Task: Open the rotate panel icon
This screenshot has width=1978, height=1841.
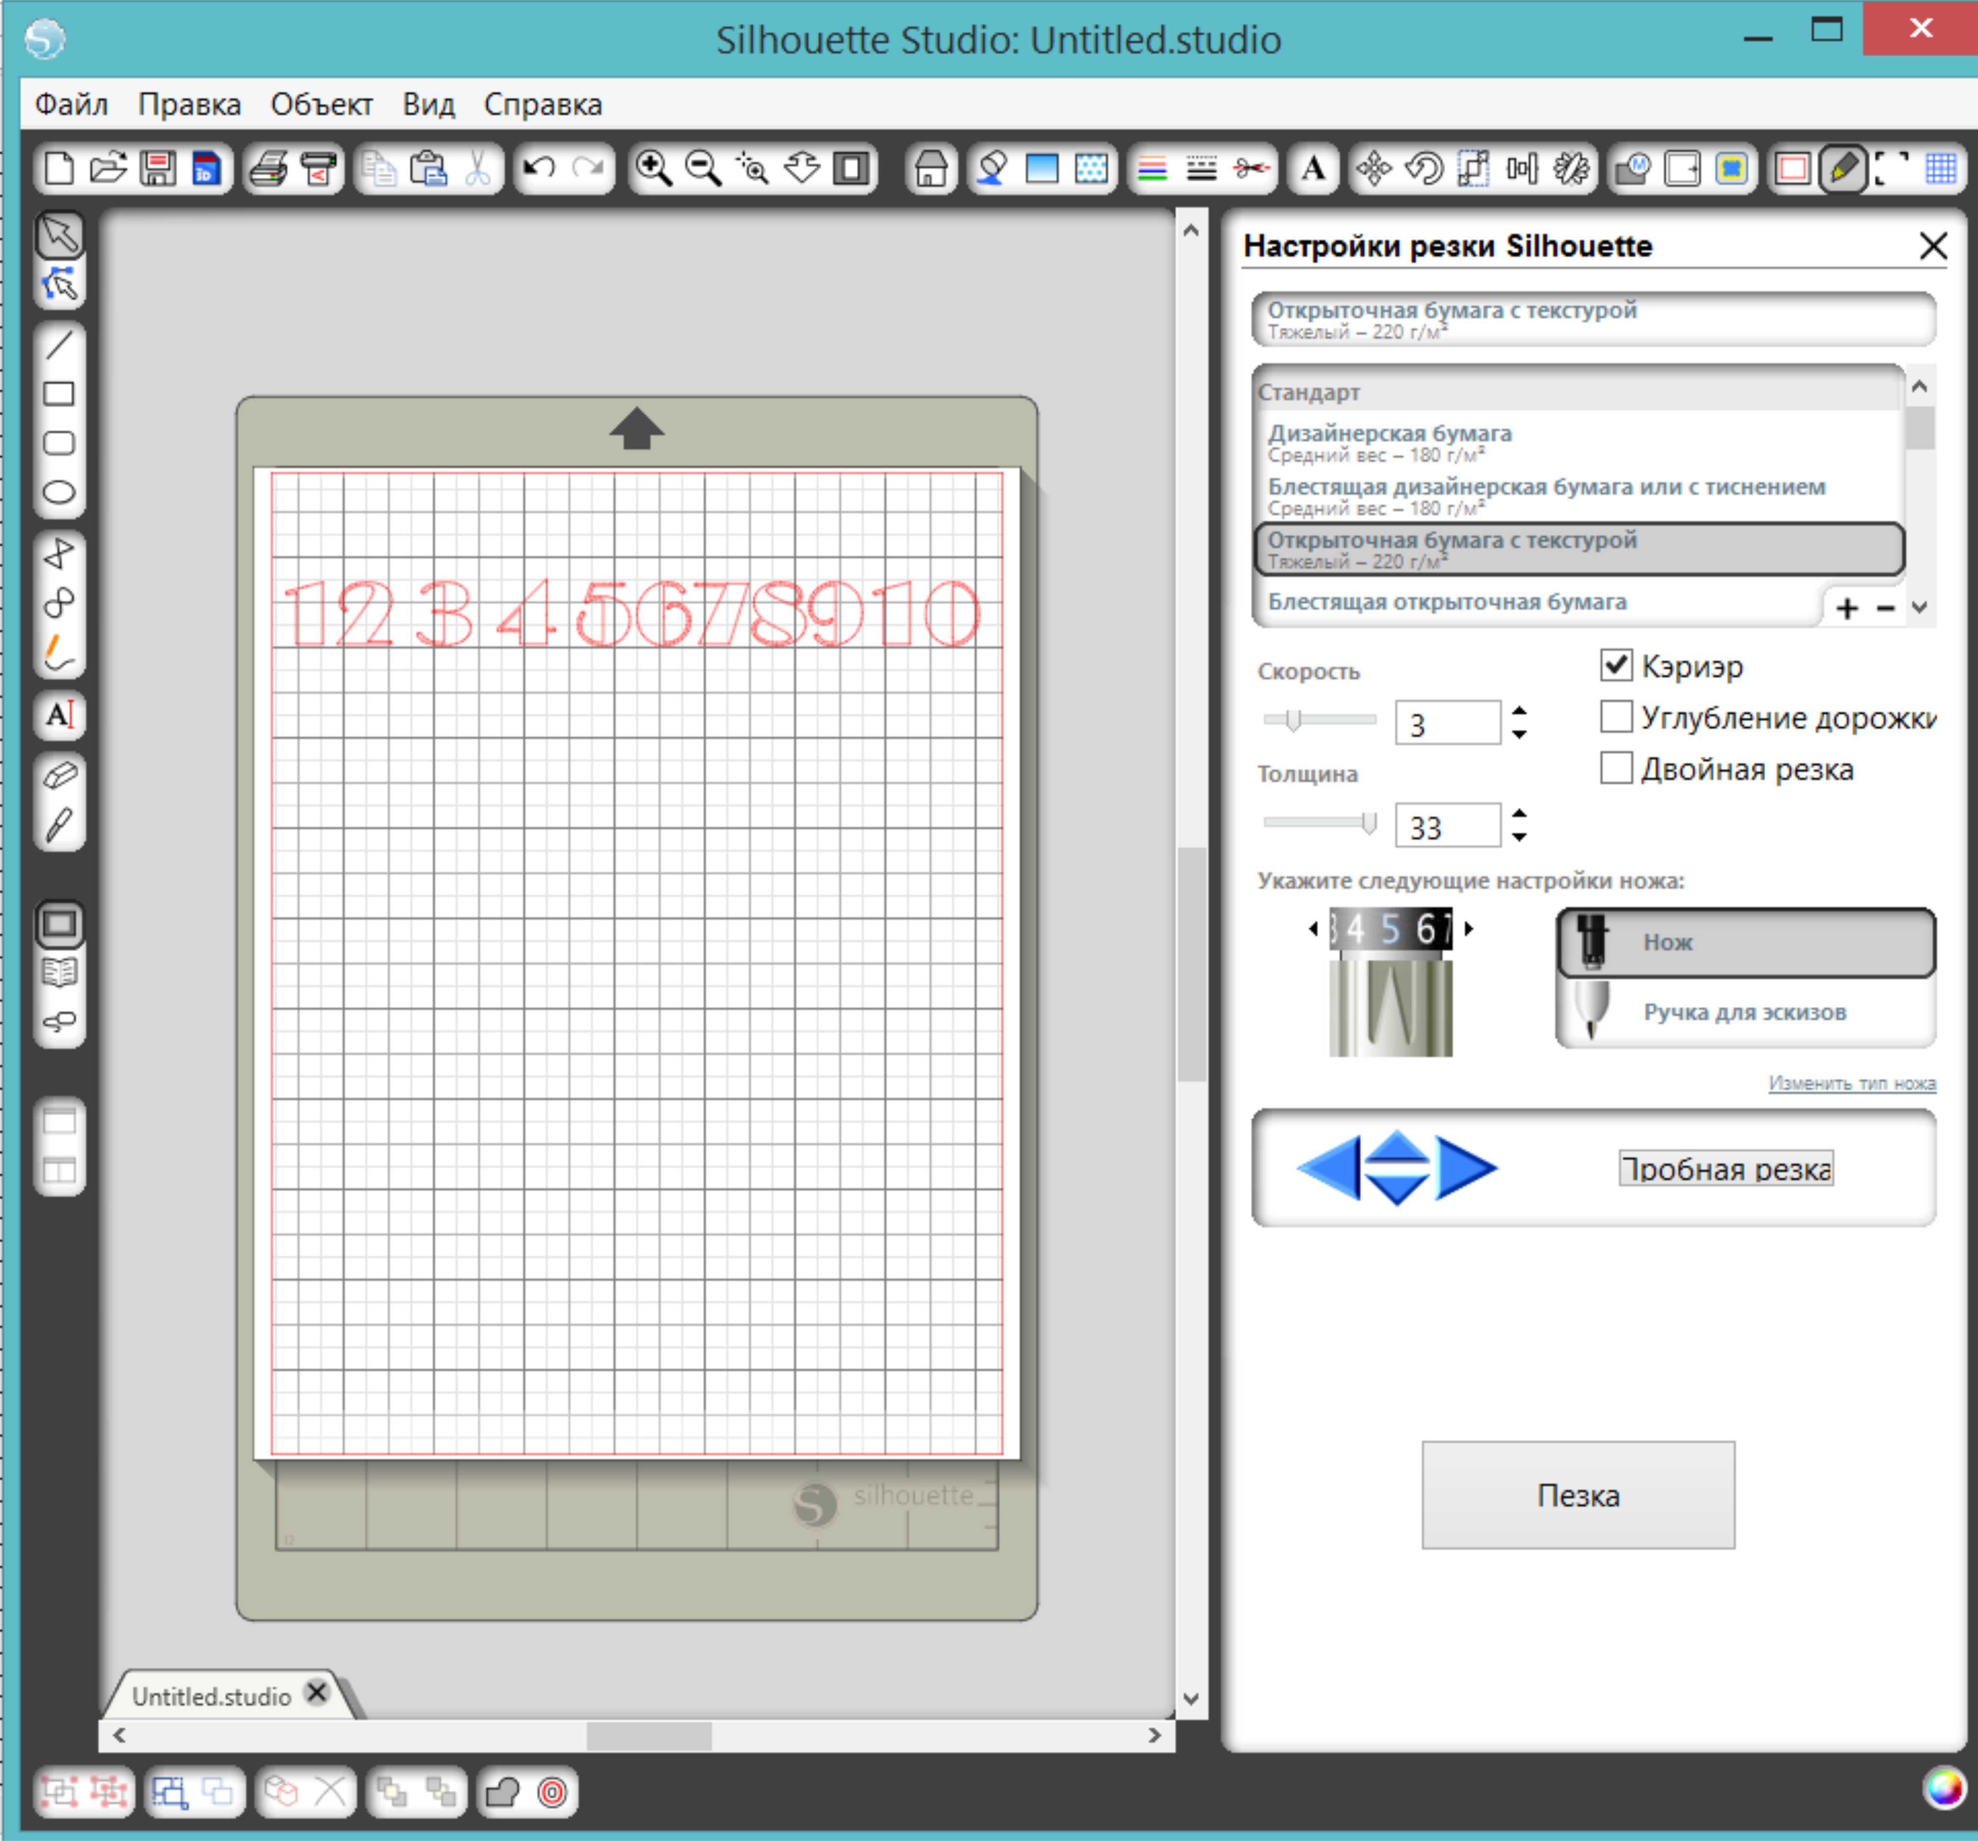Action: [x=1424, y=168]
